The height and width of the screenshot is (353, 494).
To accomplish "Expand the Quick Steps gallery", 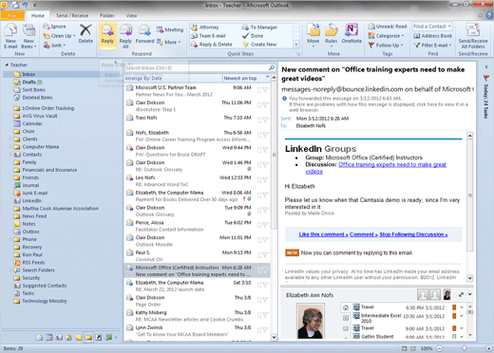I will [296, 45].
